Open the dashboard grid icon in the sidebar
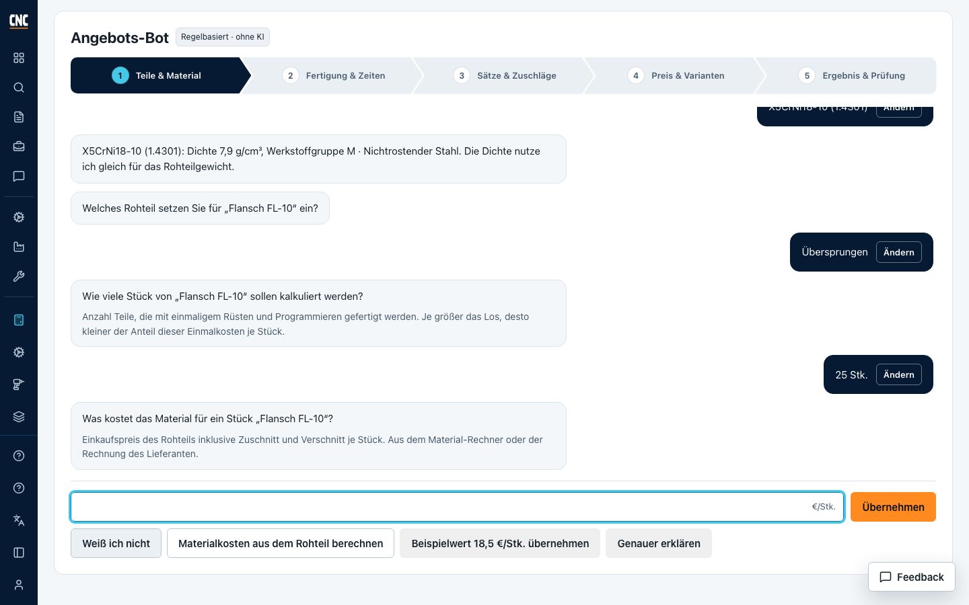This screenshot has height=605, width=969. (x=19, y=58)
